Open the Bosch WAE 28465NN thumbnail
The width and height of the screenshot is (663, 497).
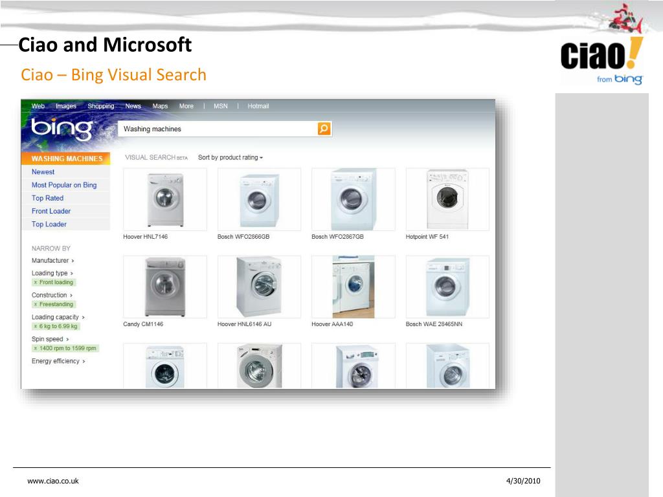(x=447, y=287)
